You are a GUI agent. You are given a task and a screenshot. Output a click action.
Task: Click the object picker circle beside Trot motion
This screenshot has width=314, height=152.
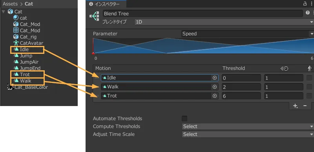pyautogui.click(x=215, y=96)
